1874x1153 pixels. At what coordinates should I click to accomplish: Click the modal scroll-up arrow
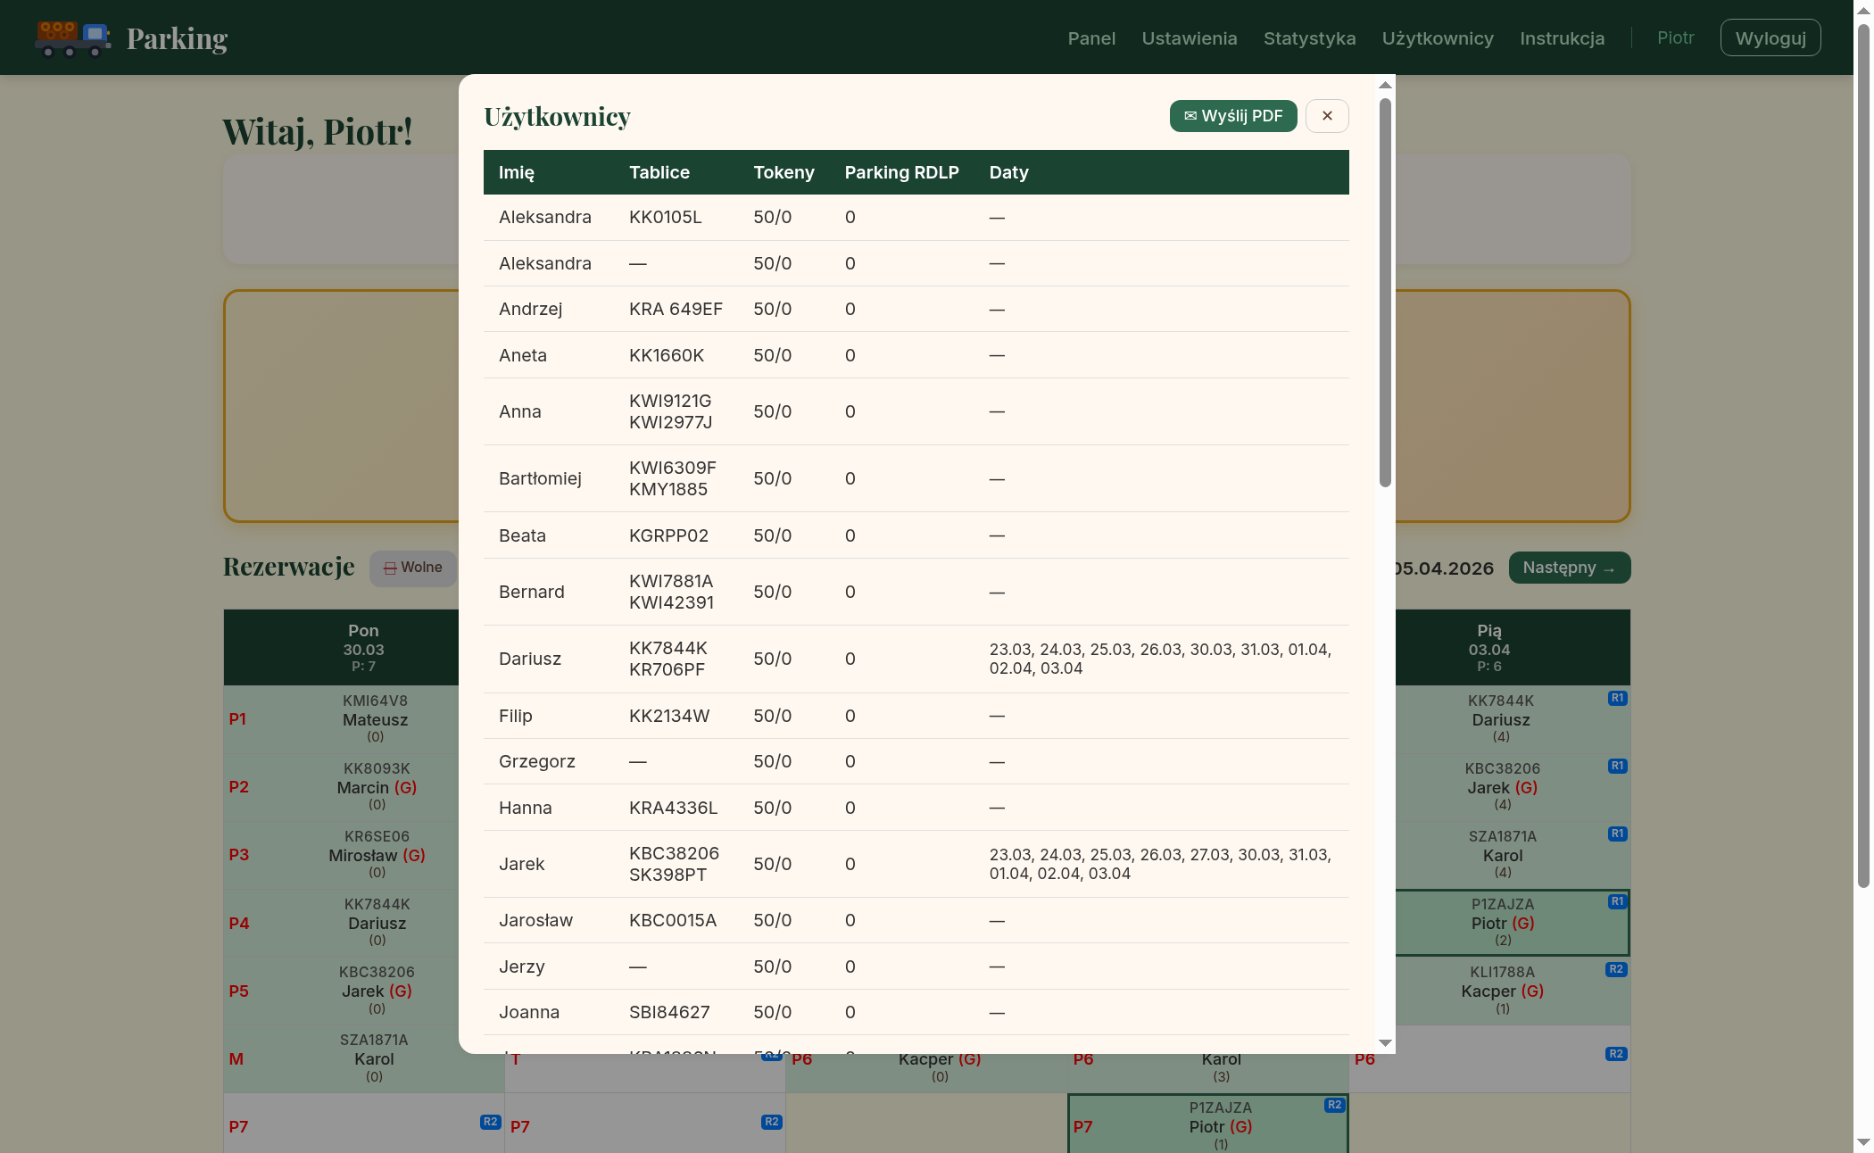1385,86
